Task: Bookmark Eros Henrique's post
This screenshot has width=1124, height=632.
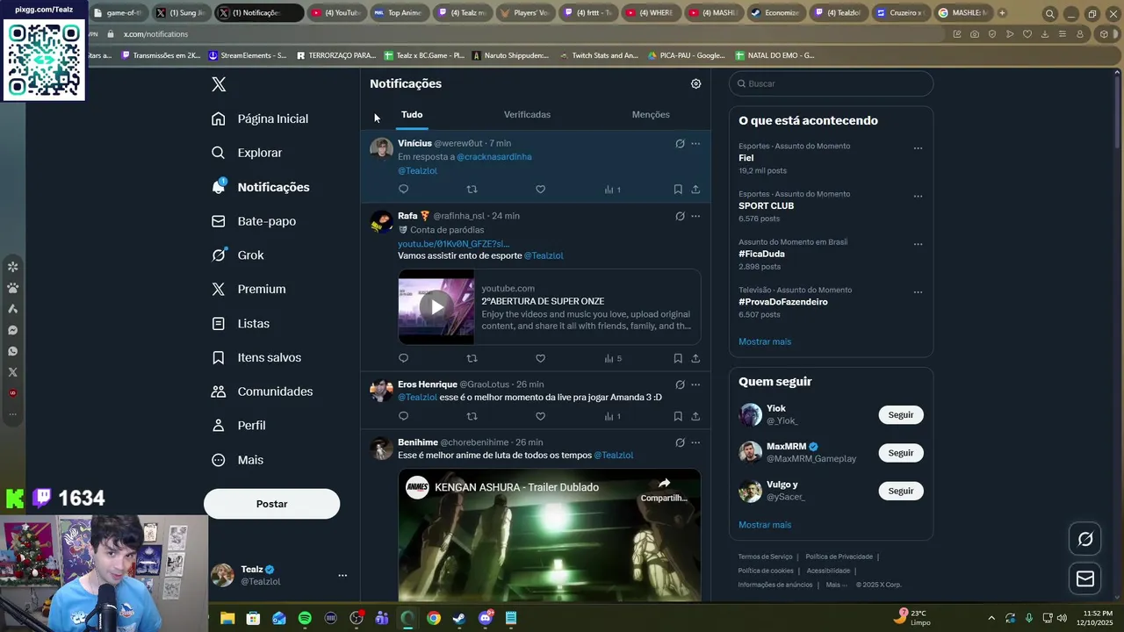Action: [x=678, y=416]
